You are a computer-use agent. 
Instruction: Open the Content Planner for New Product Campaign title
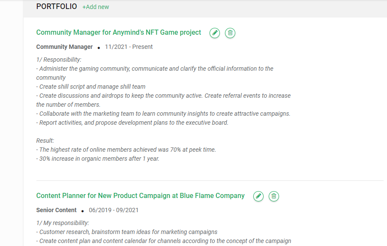140,196
